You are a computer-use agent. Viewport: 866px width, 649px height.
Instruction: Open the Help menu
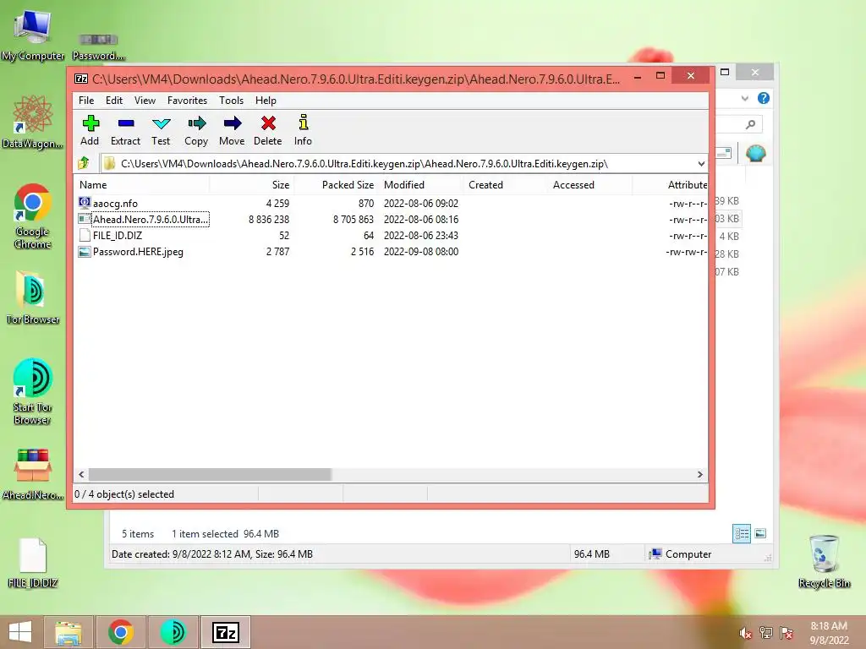(266, 101)
